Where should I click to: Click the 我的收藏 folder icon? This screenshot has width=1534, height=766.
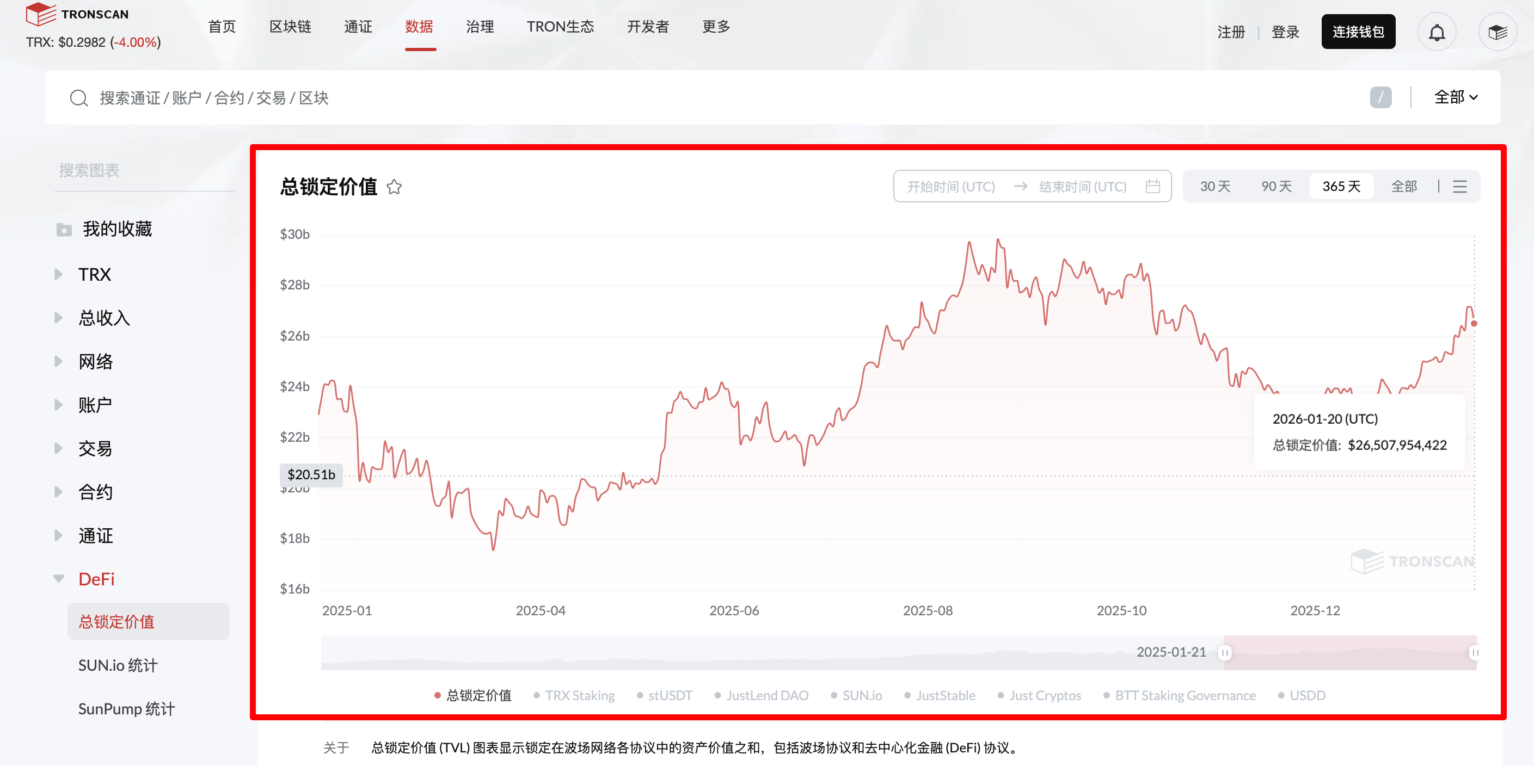coord(64,229)
